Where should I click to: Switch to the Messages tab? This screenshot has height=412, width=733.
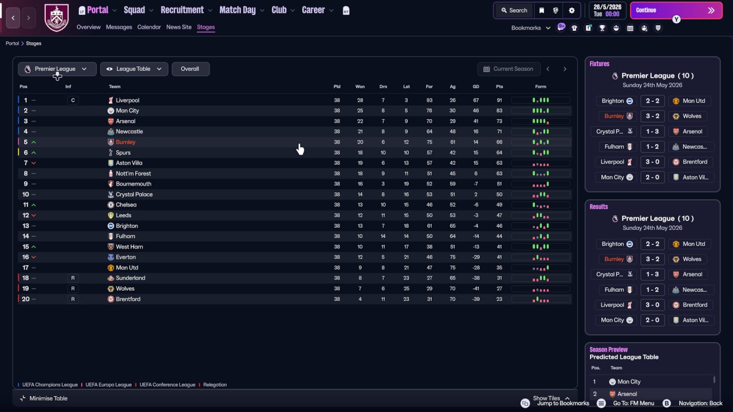(x=119, y=27)
